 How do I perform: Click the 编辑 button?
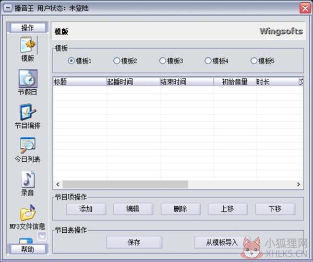pyautogui.click(x=133, y=209)
